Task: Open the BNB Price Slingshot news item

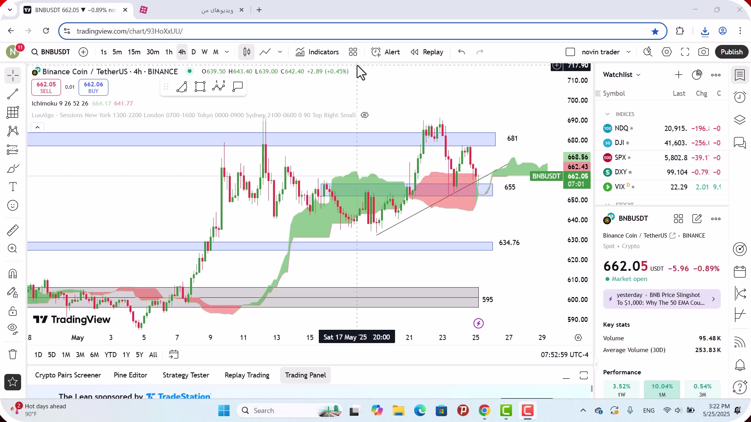Action: point(662,299)
